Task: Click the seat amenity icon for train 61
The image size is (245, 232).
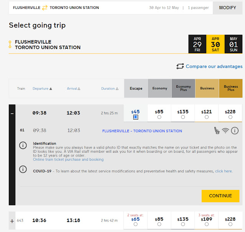Action: (217, 131)
